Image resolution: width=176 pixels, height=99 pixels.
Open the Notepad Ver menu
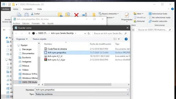(43, 23)
